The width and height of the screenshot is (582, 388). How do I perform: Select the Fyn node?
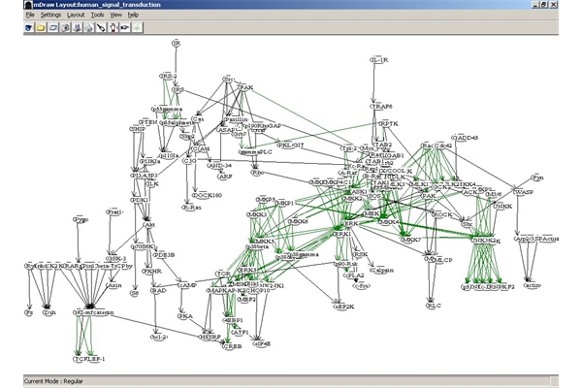click(536, 178)
